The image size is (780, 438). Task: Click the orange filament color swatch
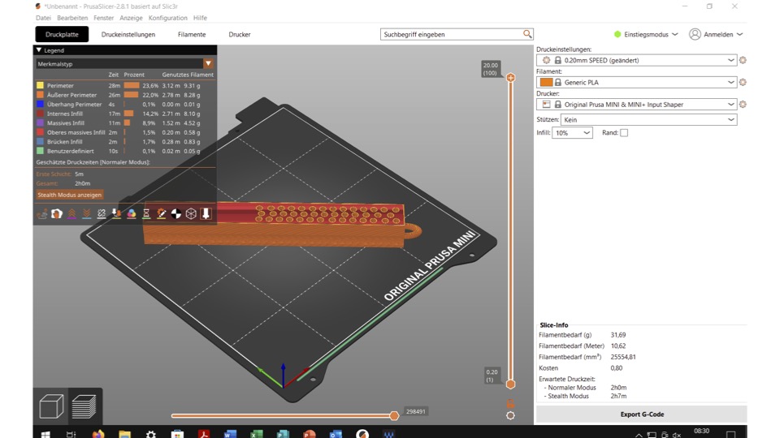[546, 83]
